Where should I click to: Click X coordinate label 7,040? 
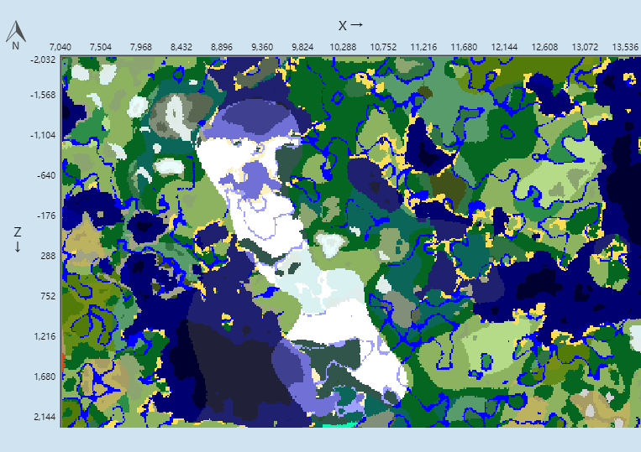tap(60, 47)
